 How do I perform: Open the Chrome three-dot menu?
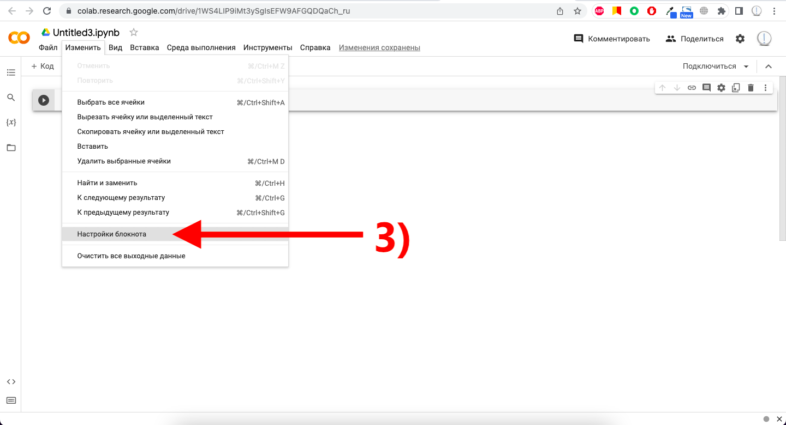tap(774, 11)
